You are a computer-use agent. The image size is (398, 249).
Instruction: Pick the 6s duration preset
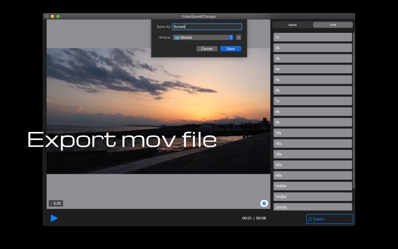313,91
